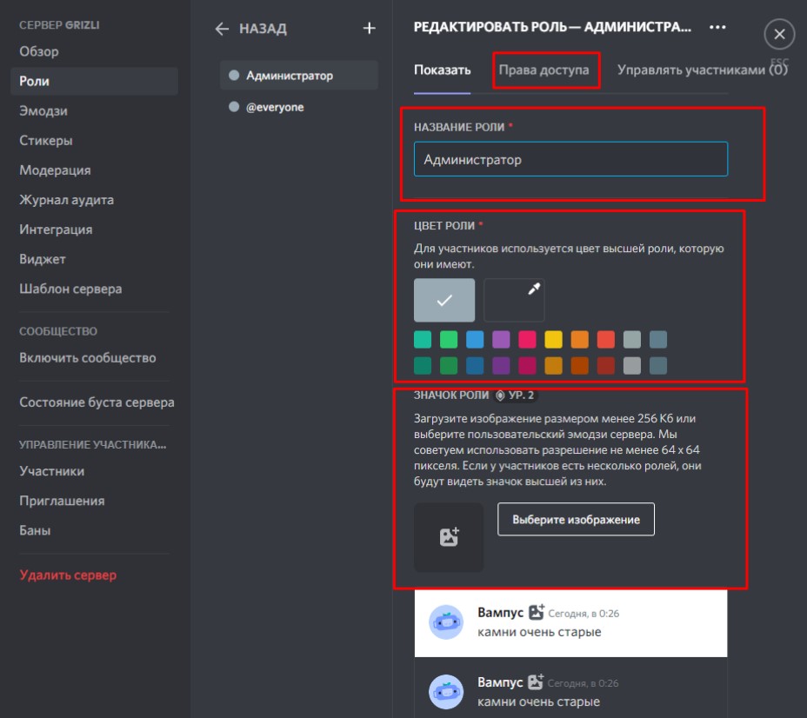Click the role icon upload placeholder
Viewport: 807px width, 718px height.
448,537
